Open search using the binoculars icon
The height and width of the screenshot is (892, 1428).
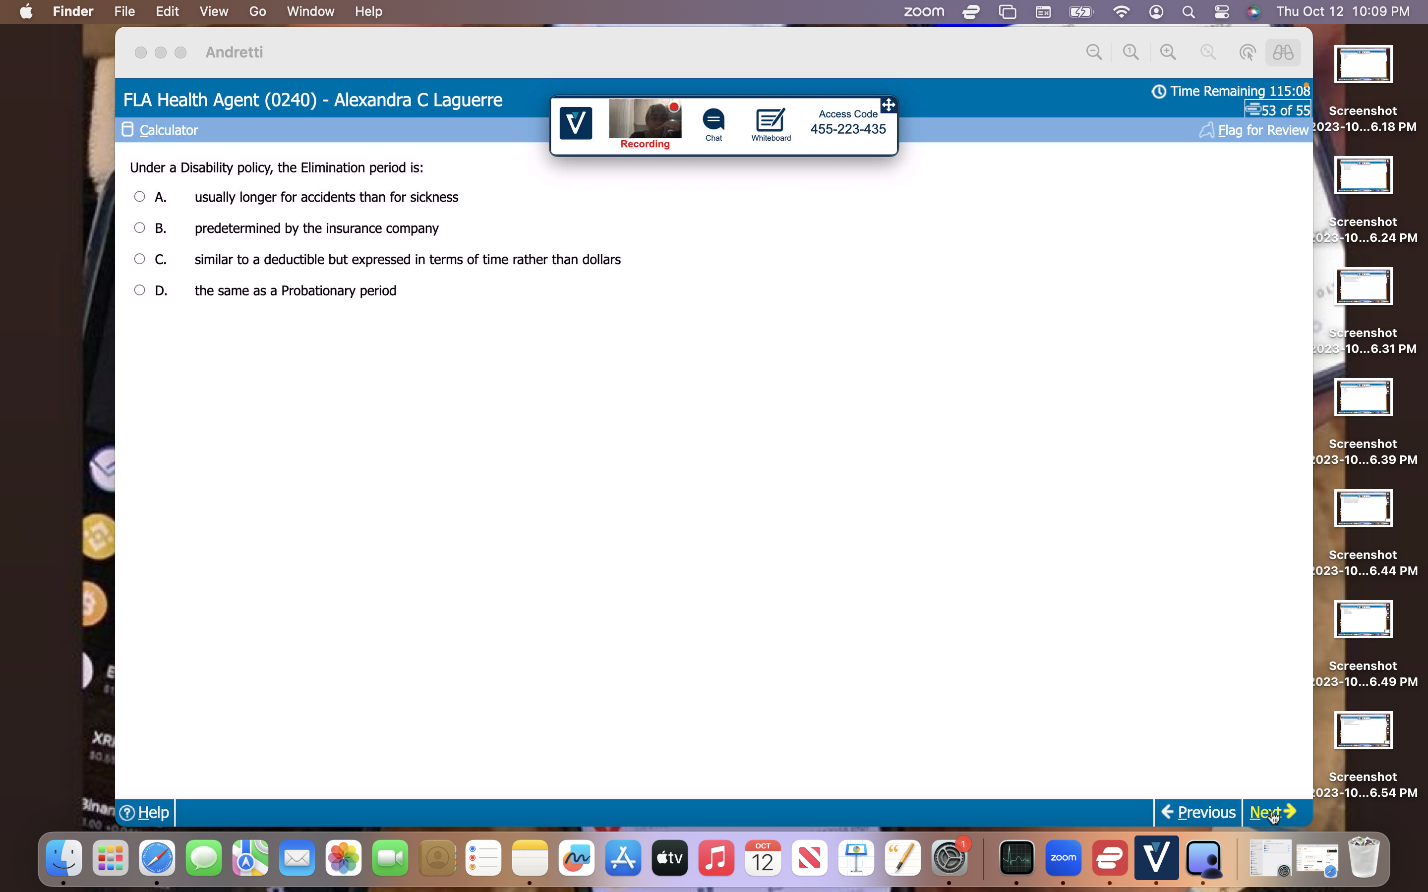pos(1283,53)
